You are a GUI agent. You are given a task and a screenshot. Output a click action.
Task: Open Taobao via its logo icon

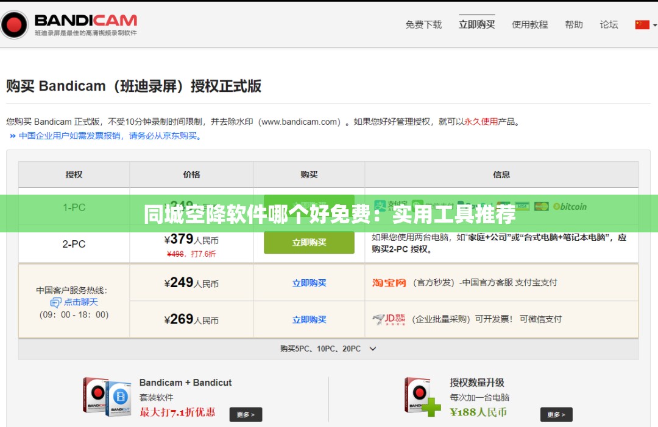389,282
